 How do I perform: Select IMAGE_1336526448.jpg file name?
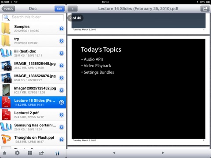coord(35,64)
